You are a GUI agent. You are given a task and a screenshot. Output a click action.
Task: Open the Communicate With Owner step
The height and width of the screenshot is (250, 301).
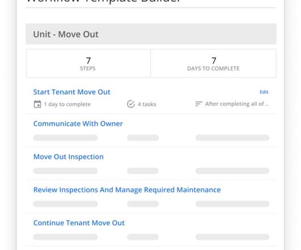click(78, 124)
